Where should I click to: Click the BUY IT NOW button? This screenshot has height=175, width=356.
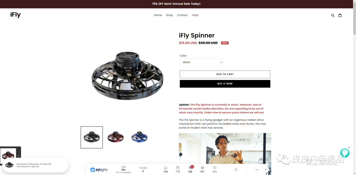225,84
